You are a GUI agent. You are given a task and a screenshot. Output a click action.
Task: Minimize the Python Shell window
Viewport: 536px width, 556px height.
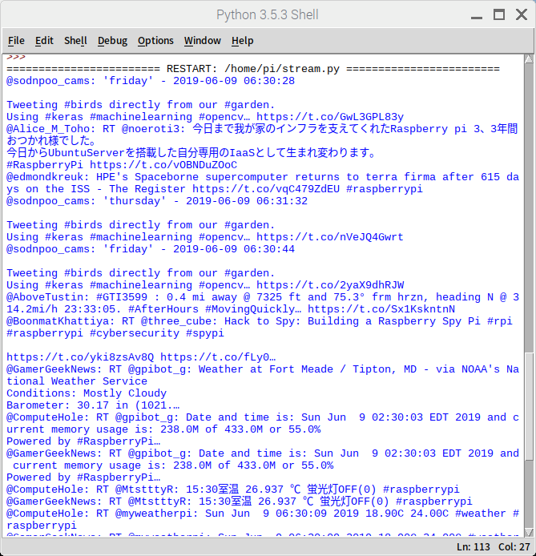pos(477,17)
